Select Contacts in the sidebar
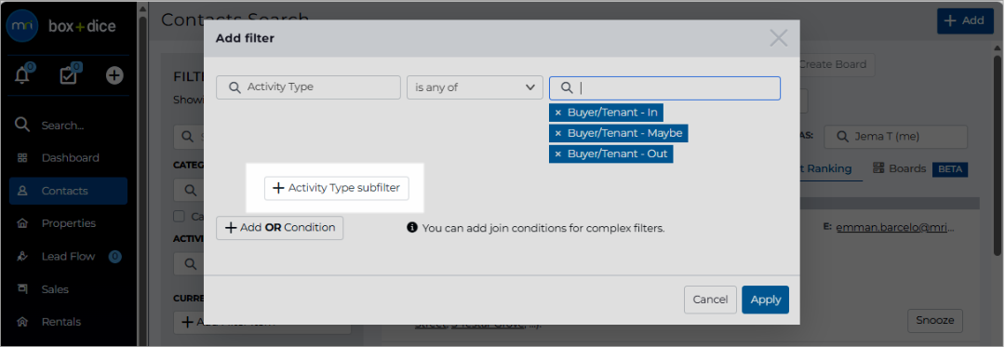 (x=68, y=191)
